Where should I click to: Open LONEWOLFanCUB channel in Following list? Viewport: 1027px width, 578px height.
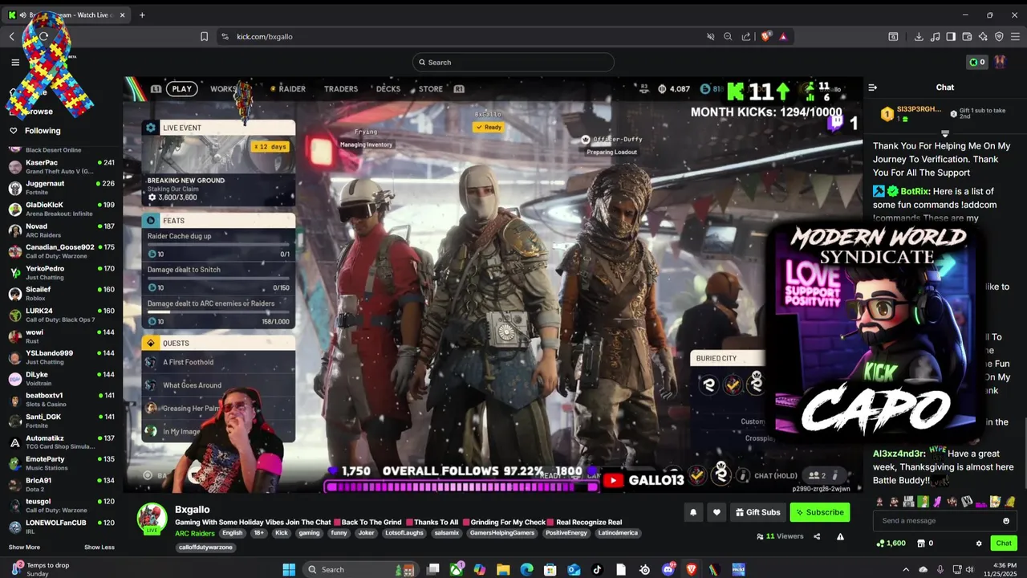pyautogui.click(x=61, y=527)
